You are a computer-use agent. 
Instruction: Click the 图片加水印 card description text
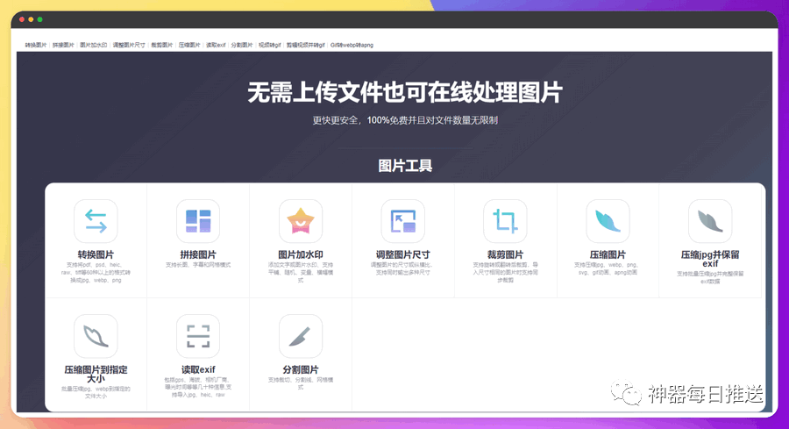tap(301, 273)
